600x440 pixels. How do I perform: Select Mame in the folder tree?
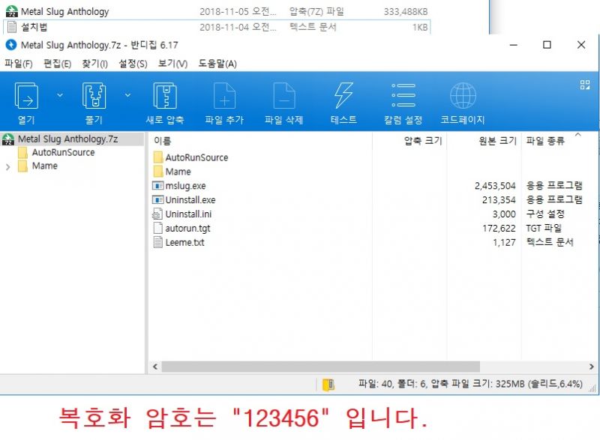45,166
